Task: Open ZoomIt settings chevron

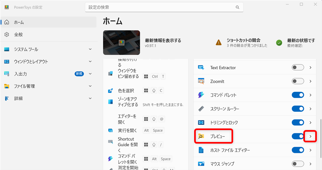Action: point(310,81)
